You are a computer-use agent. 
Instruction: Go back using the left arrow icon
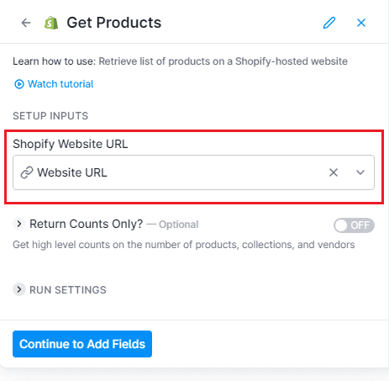point(26,23)
